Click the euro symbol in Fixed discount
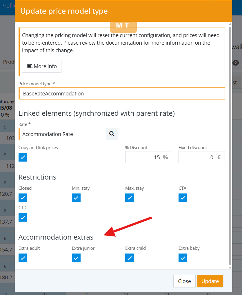 point(219,157)
